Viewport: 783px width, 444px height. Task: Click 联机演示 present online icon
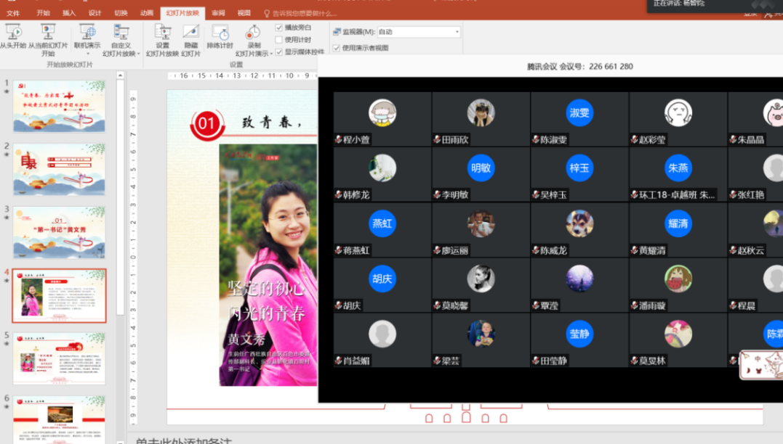tap(87, 32)
